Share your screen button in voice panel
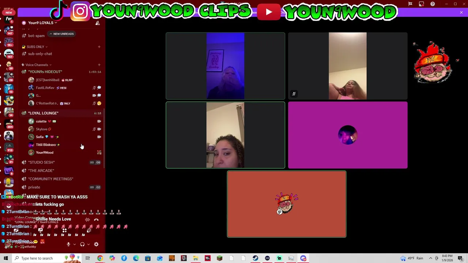The width and height of the screenshot is (468, 263). [40, 230]
